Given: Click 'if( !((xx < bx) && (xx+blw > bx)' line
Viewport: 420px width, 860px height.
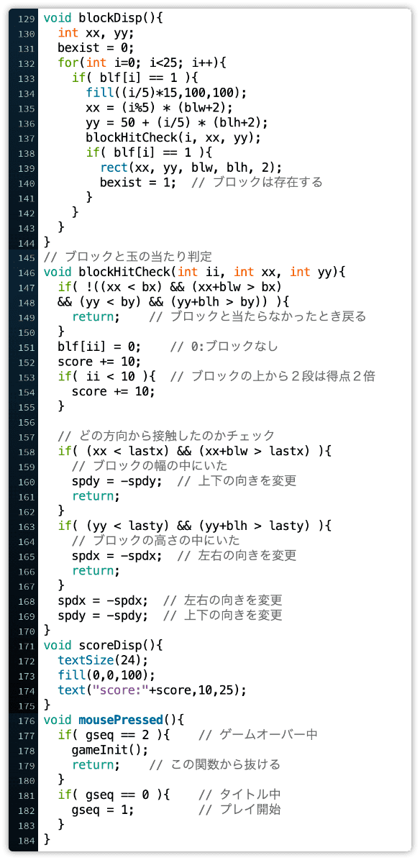Looking at the screenshot, I should coord(170,285).
